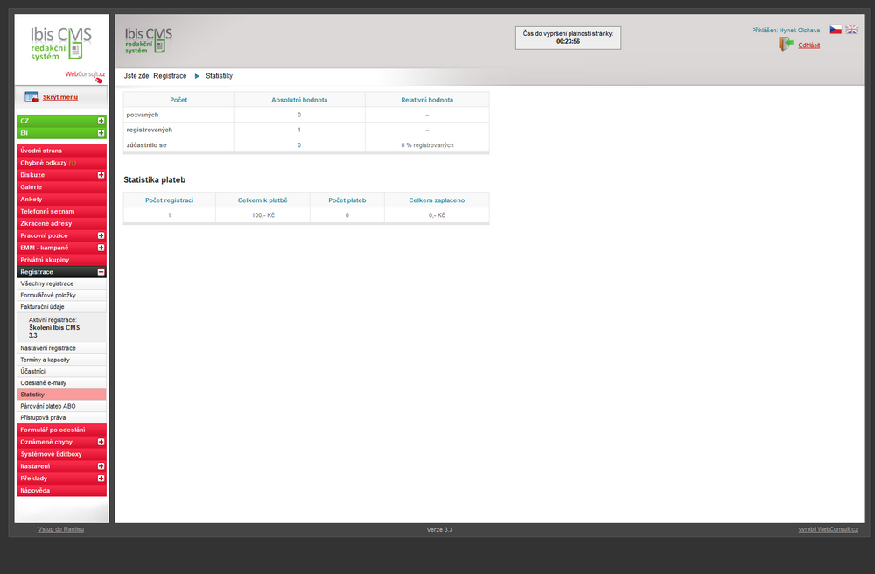Open Telefonní seznam menu item
Image resolution: width=875 pixels, height=574 pixels.
(61, 212)
